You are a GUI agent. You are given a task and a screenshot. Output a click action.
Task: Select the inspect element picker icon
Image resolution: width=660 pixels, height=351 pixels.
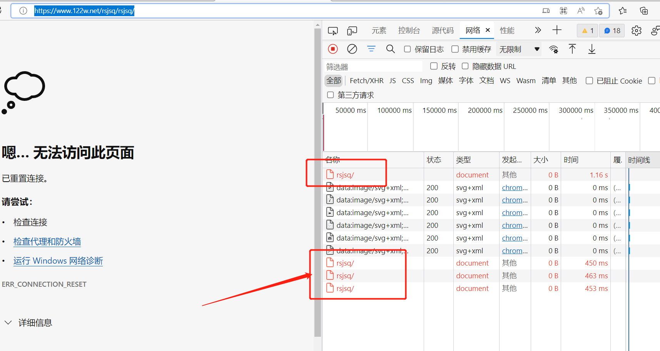[333, 30]
